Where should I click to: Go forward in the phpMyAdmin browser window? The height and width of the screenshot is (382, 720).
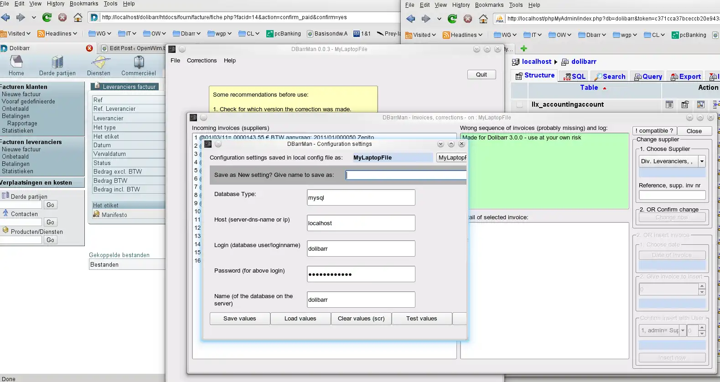coord(426,19)
